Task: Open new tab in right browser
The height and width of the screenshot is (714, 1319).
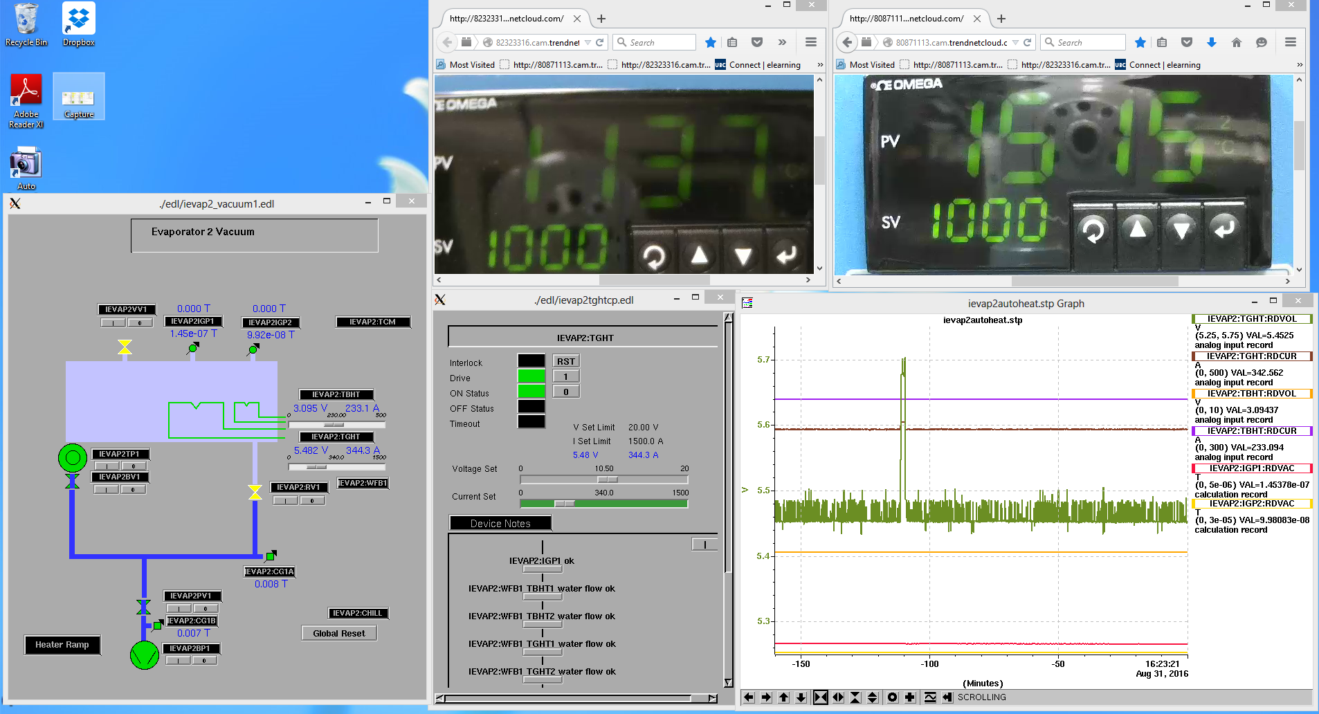Action: coord(1001,19)
